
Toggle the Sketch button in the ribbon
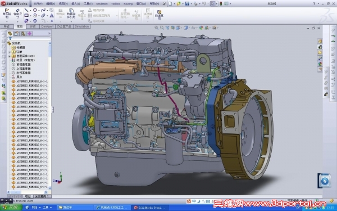pos(7,14)
